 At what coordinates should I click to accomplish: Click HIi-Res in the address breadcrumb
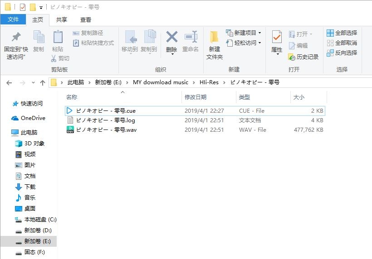(x=209, y=82)
